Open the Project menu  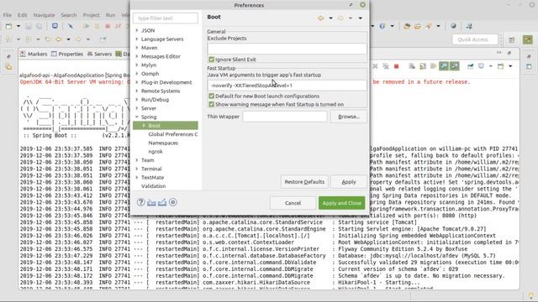[92, 15]
